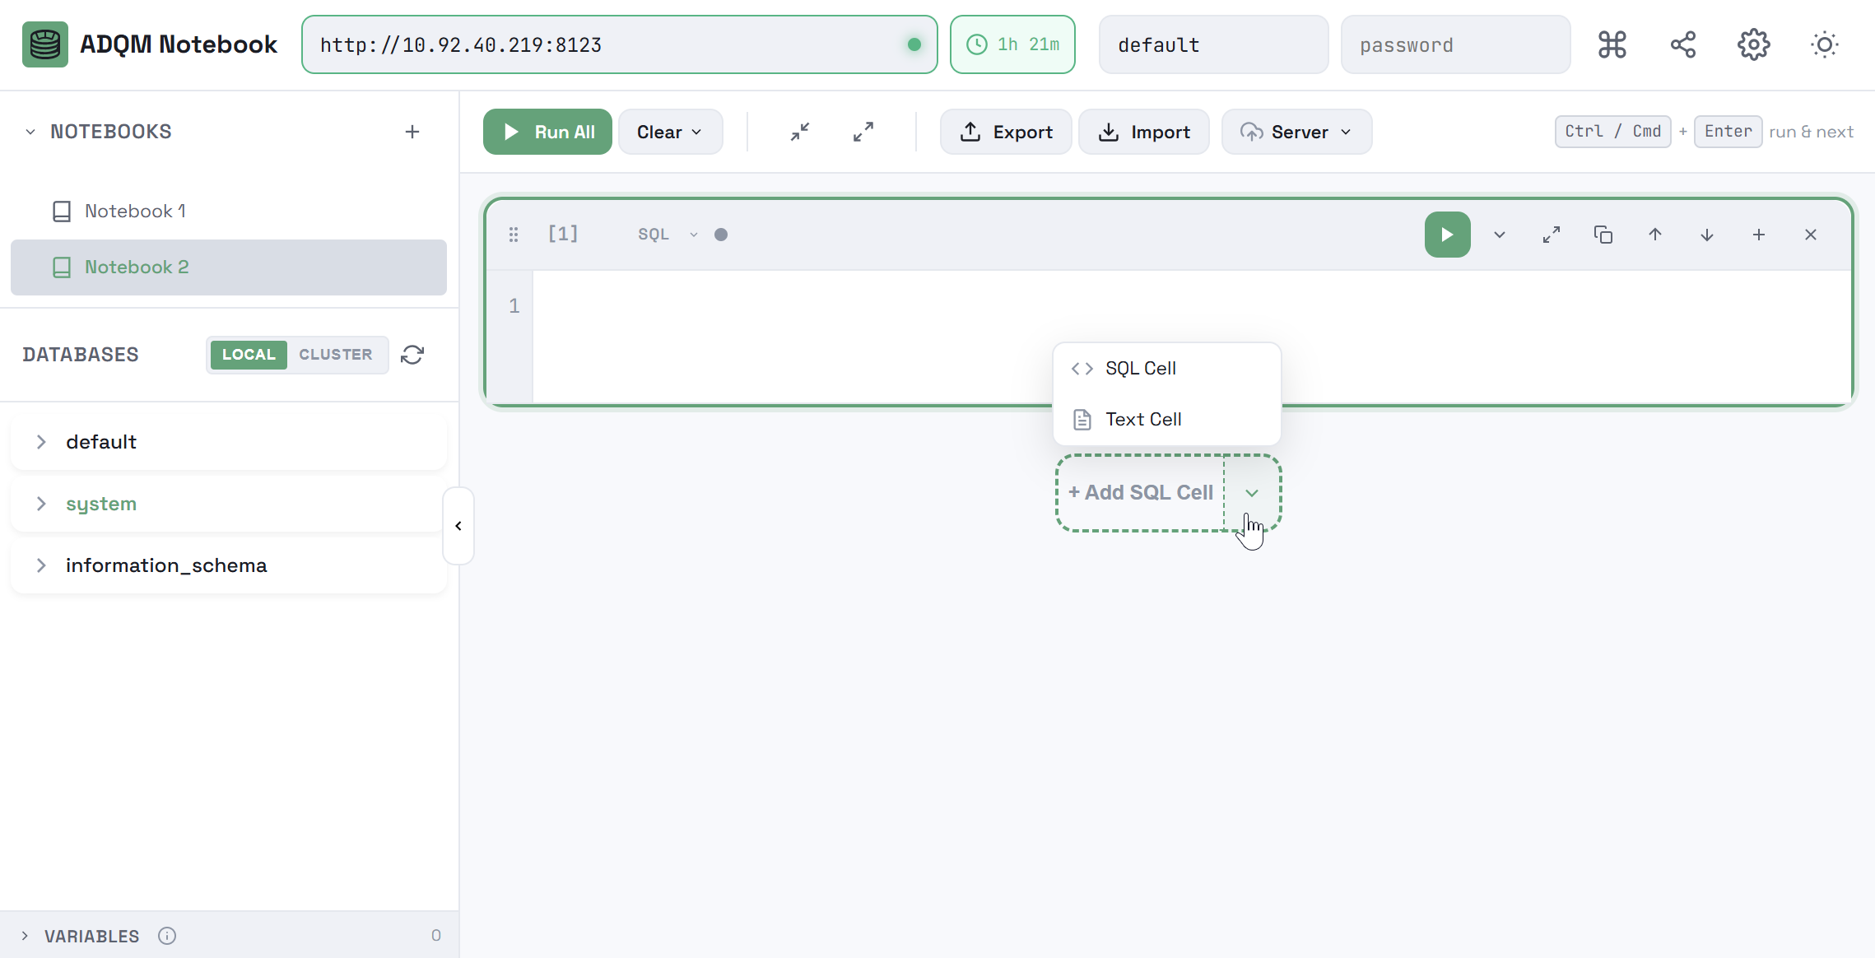This screenshot has height=958, width=1875.
Task: Choose SQL Cell from the popup menu
Action: click(1140, 369)
